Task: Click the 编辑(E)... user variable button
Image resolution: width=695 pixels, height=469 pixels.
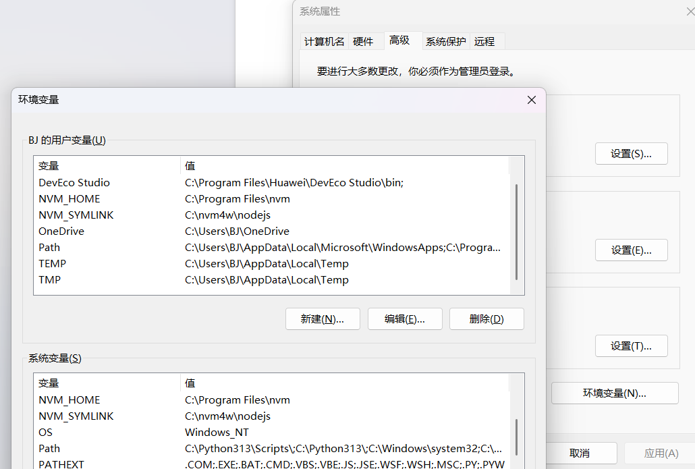Action: (405, 319)
